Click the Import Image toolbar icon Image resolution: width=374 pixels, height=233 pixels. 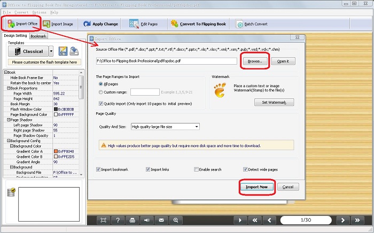(x=46, y=24)
